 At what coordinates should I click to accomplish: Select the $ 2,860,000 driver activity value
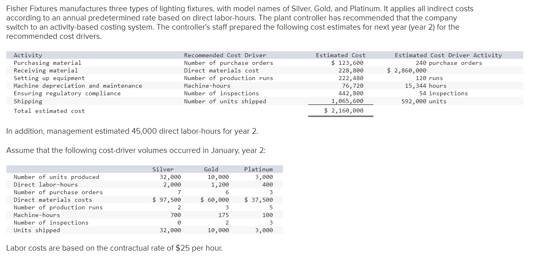(407, 70)
